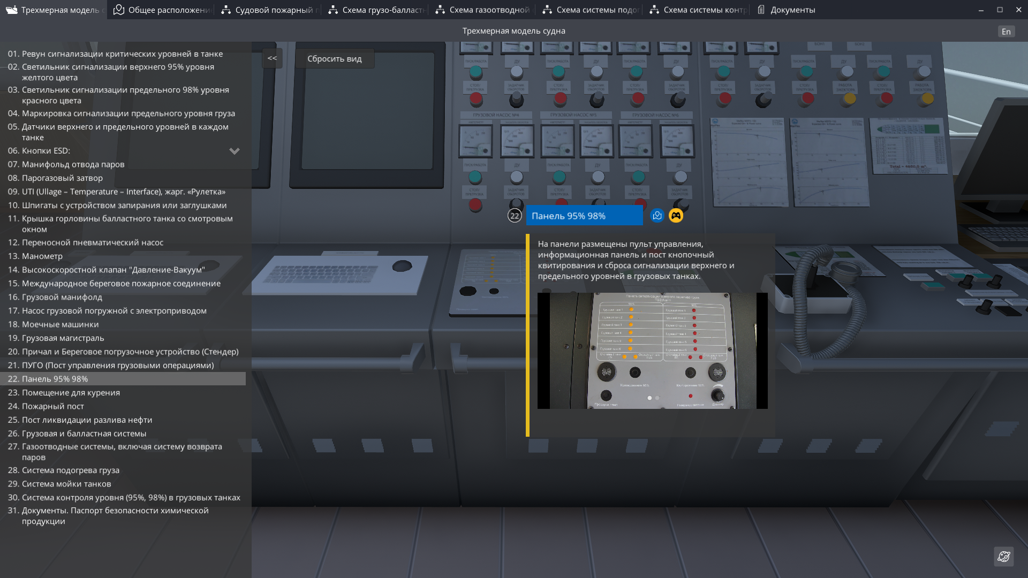Click the Панель 95% 98% blue title label

(x=584, y=216)
